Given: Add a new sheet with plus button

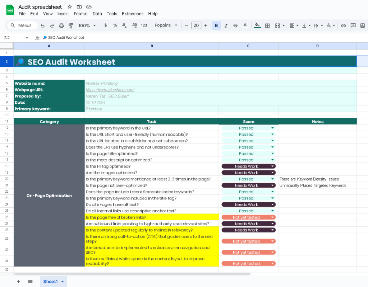Looking at the screenshot, I should point(18,282).
